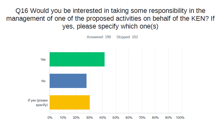224x127 pixels.
Task: Click the 90% axis tick label
Action: coord(168,118)
